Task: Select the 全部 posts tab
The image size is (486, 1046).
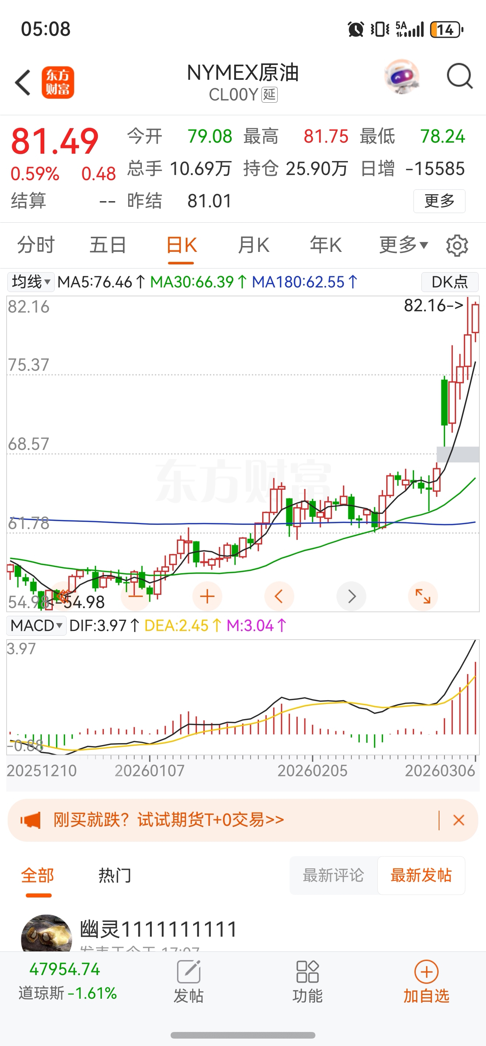Action: (x=38, y=875)
